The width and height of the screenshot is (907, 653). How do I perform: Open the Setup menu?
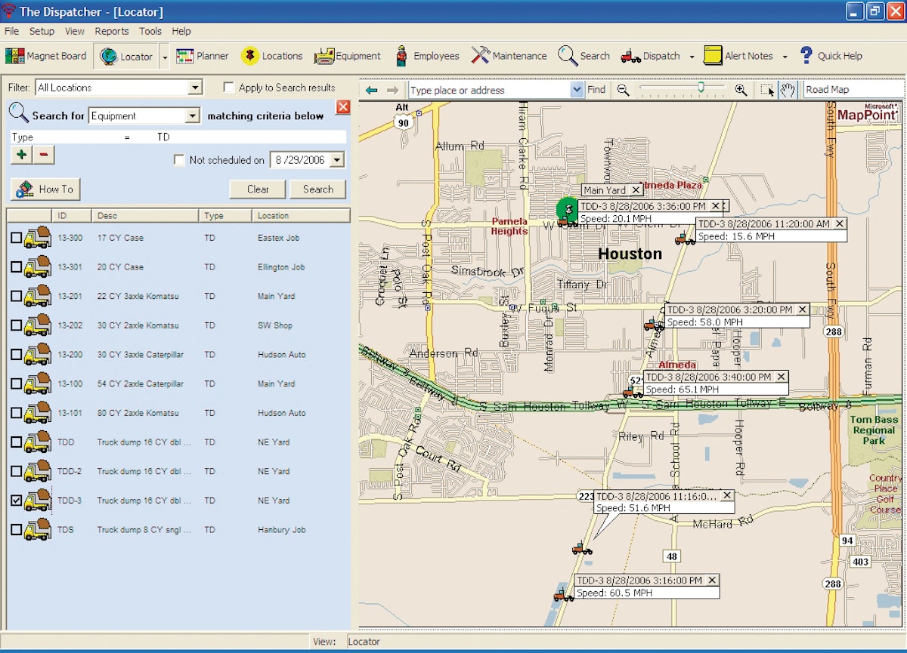[x=42, y=31]
